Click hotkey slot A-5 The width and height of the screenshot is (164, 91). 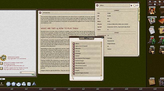pos(55,89)
